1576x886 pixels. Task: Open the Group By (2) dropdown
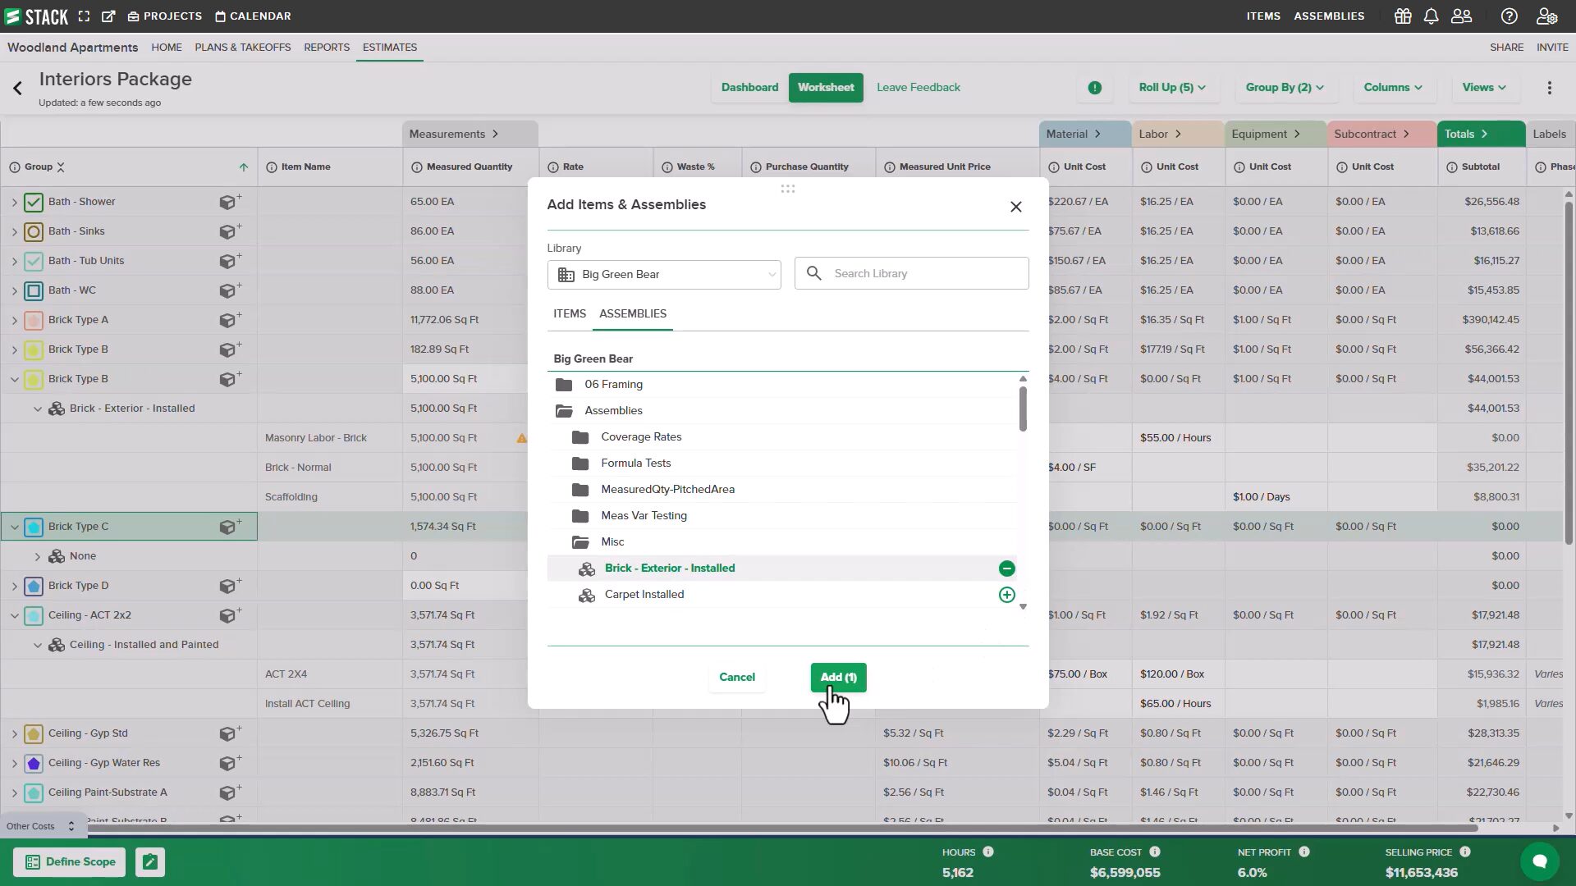tap(1284, 87)
